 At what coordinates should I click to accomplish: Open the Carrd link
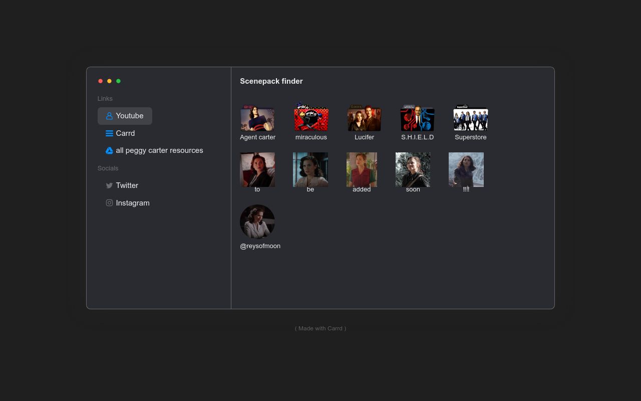tap(120, 133)
